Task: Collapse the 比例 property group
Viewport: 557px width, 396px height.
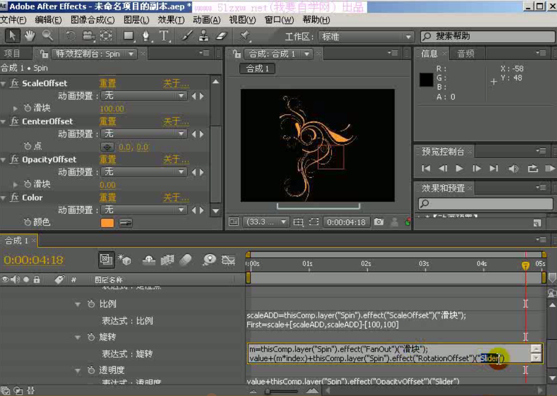Action: [77, 304]
